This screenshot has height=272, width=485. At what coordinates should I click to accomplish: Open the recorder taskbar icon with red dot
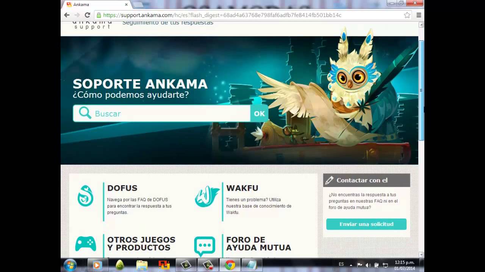coord(208,265)
